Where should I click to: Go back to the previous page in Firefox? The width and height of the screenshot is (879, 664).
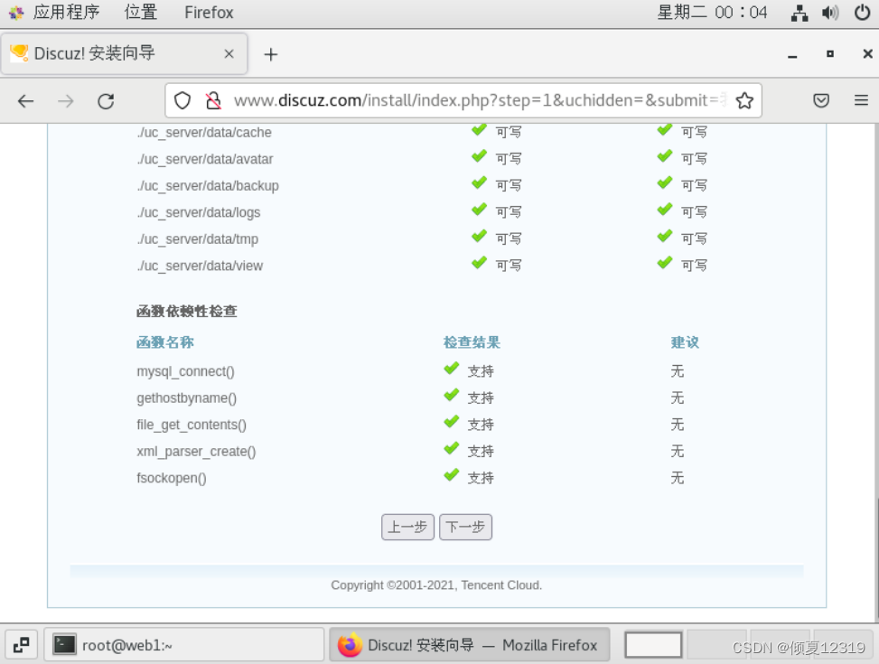point(26,101)
